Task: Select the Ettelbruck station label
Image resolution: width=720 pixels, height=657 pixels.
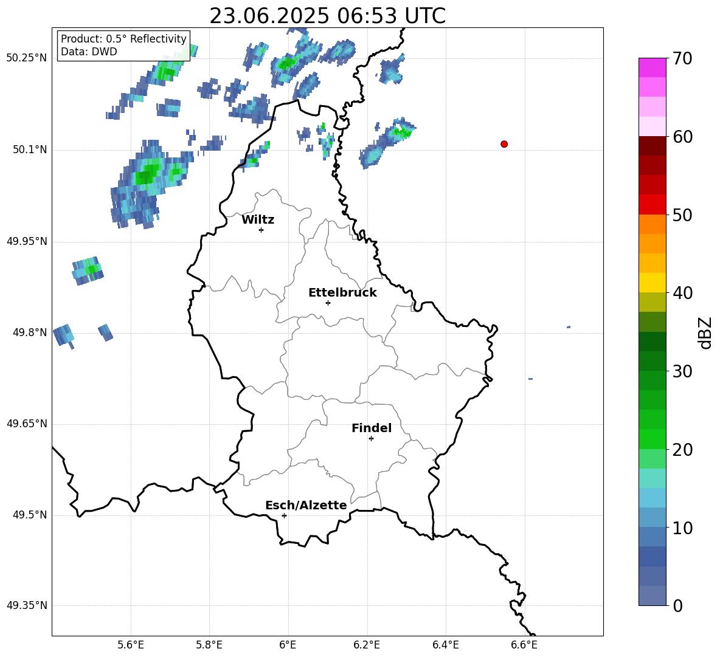Action: [x=342, y=293]
